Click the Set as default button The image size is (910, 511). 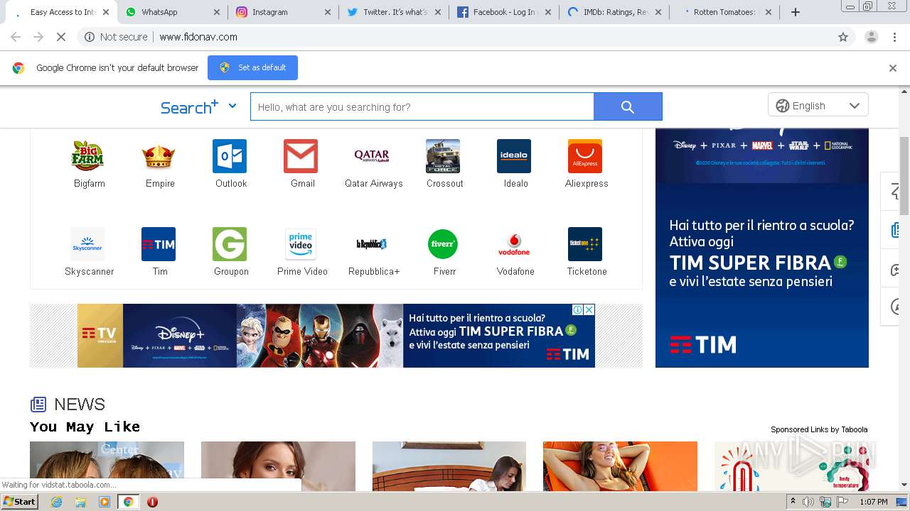pos(252,67)
